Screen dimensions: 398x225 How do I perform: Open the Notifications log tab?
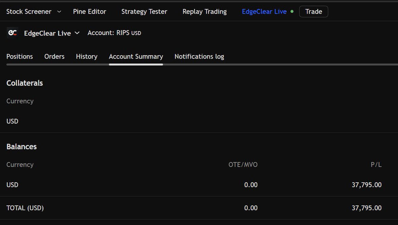(199, 57)
